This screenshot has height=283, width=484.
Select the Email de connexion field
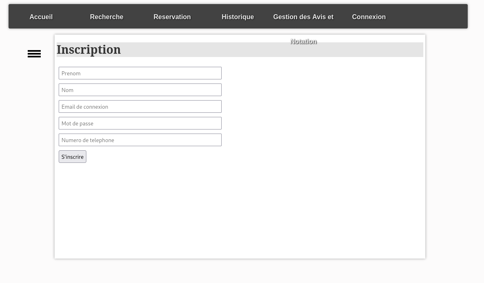point(140,107)
